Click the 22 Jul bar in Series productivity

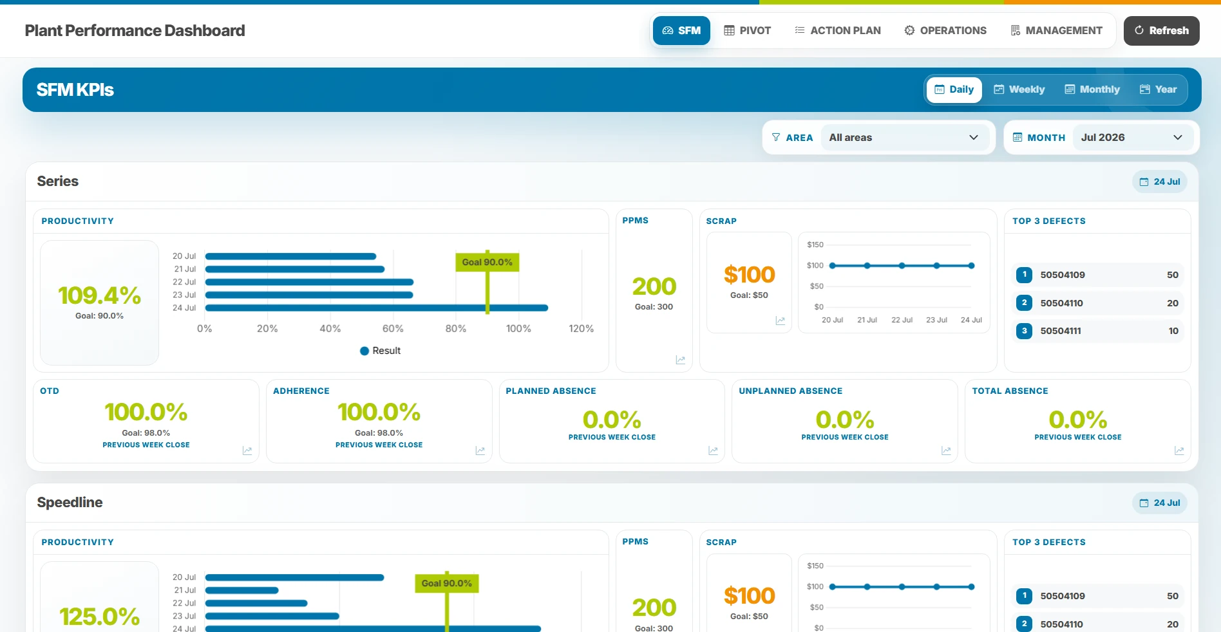coord(309,282)
